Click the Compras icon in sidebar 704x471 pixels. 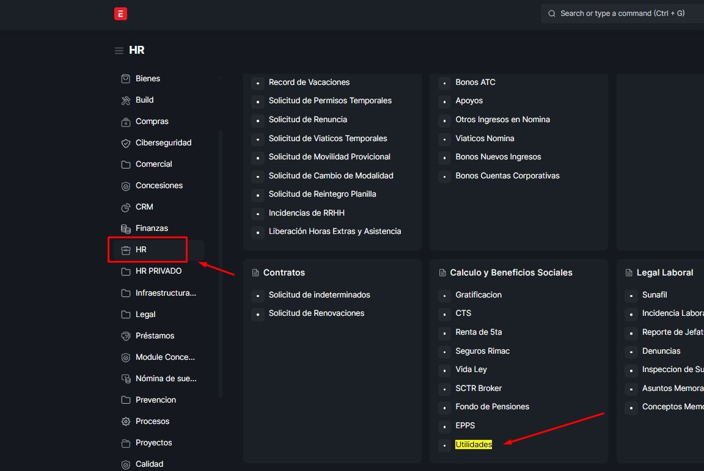tap(126, 122)
